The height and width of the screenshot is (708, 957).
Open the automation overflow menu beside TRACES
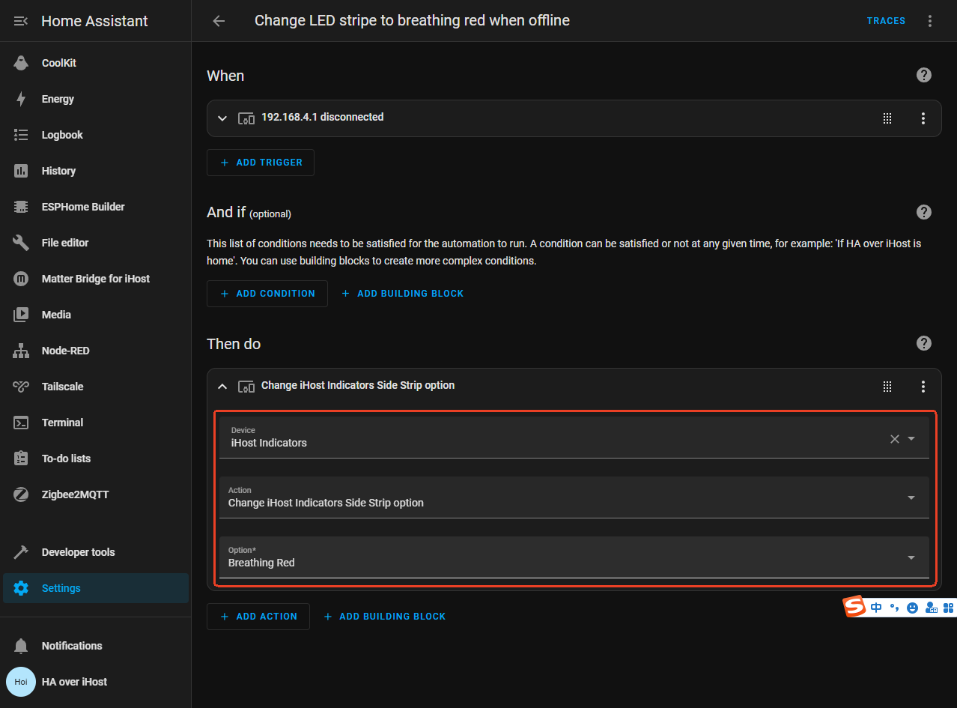click(930, 21)
